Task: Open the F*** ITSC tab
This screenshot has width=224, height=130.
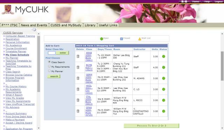Action: click(x=10, y=25)
